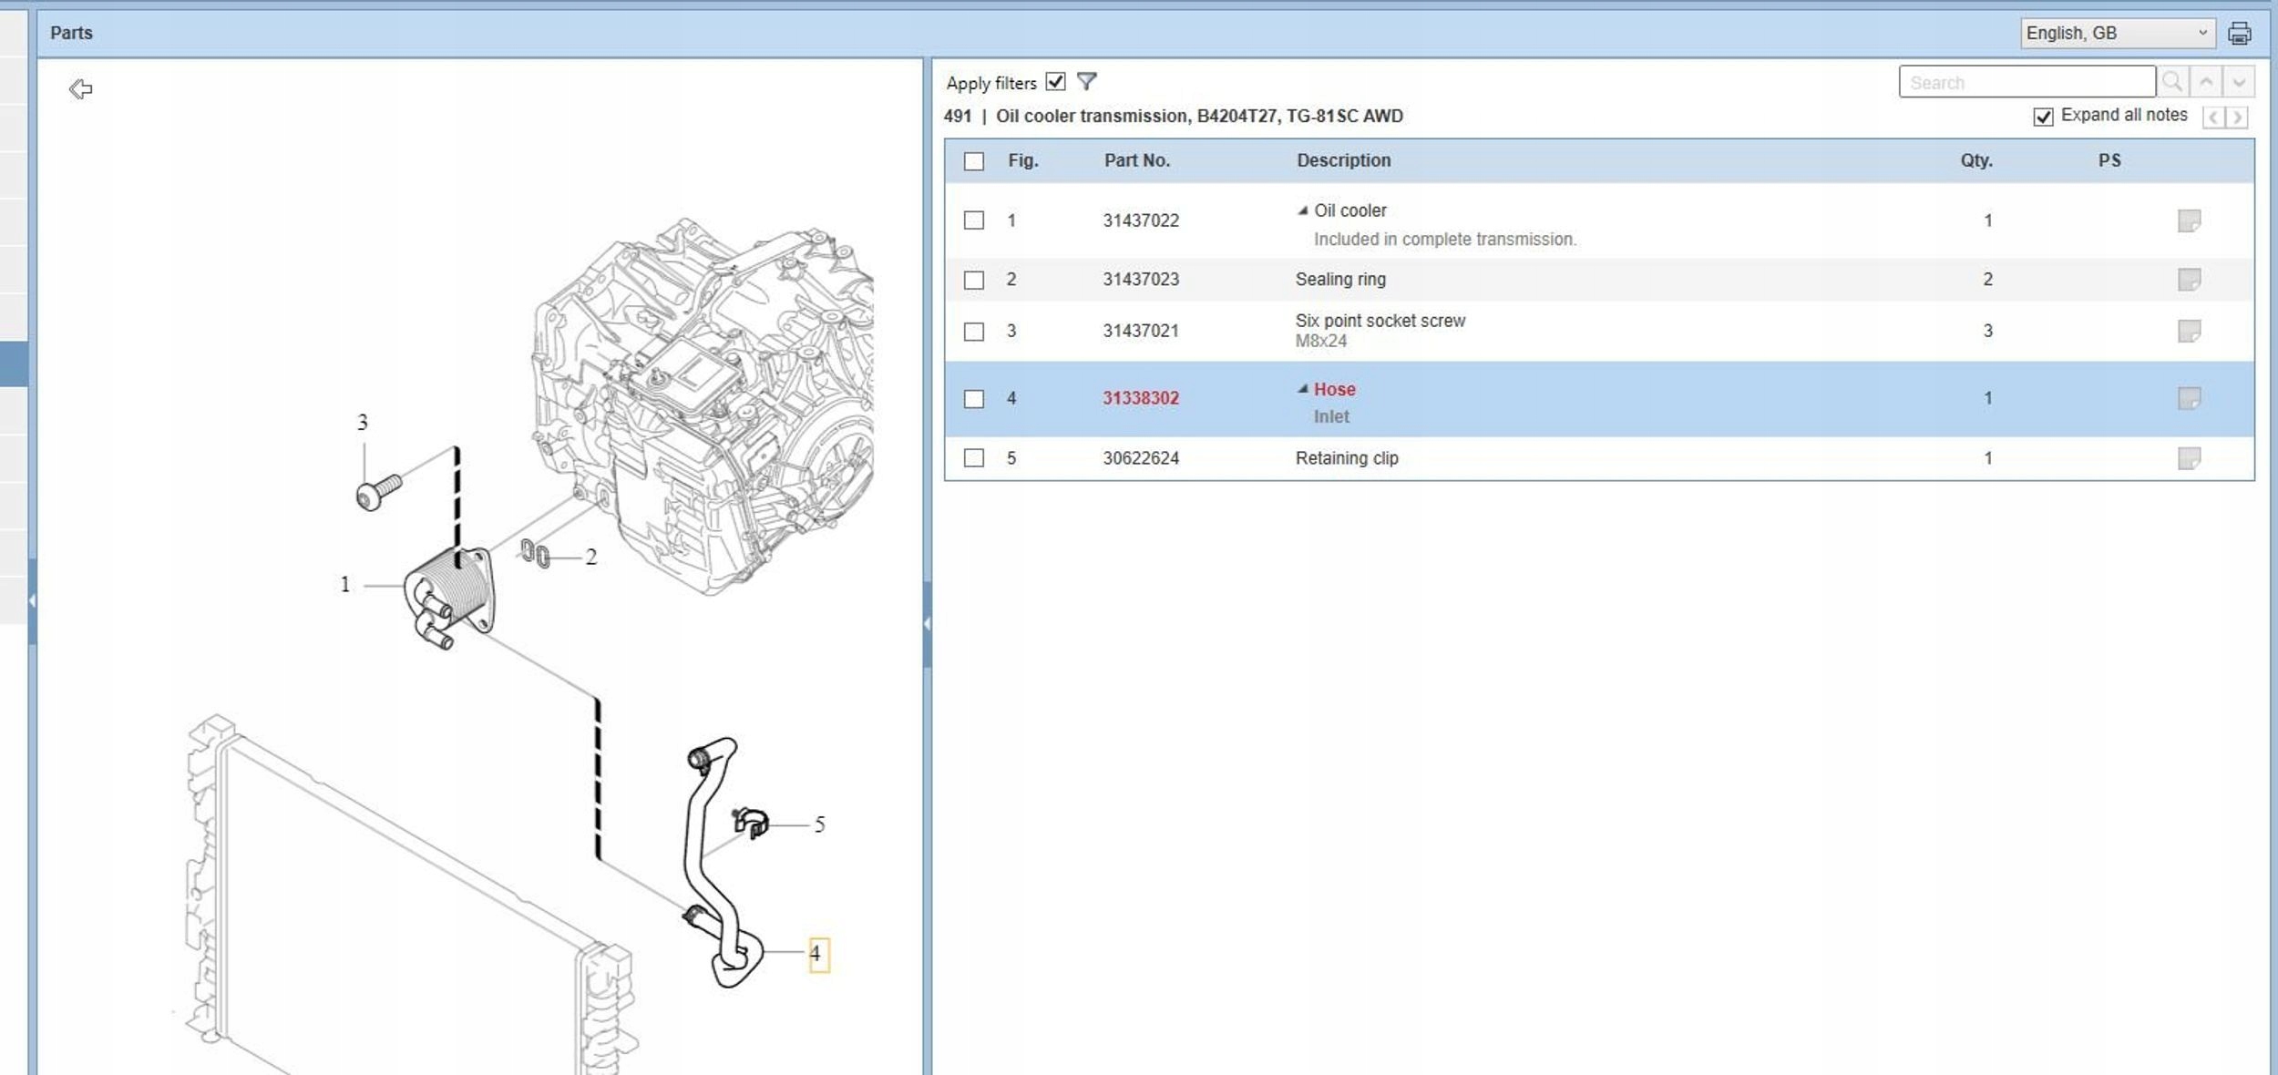Open part number 31338302 link
The height and width of the screenshot is (1075, 2278).
[1140, 398]
